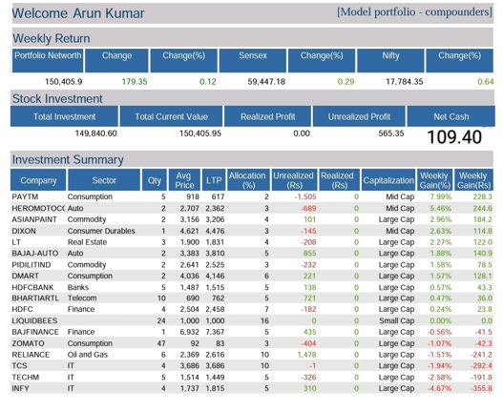Click the Total Investment header

(64, 116)
